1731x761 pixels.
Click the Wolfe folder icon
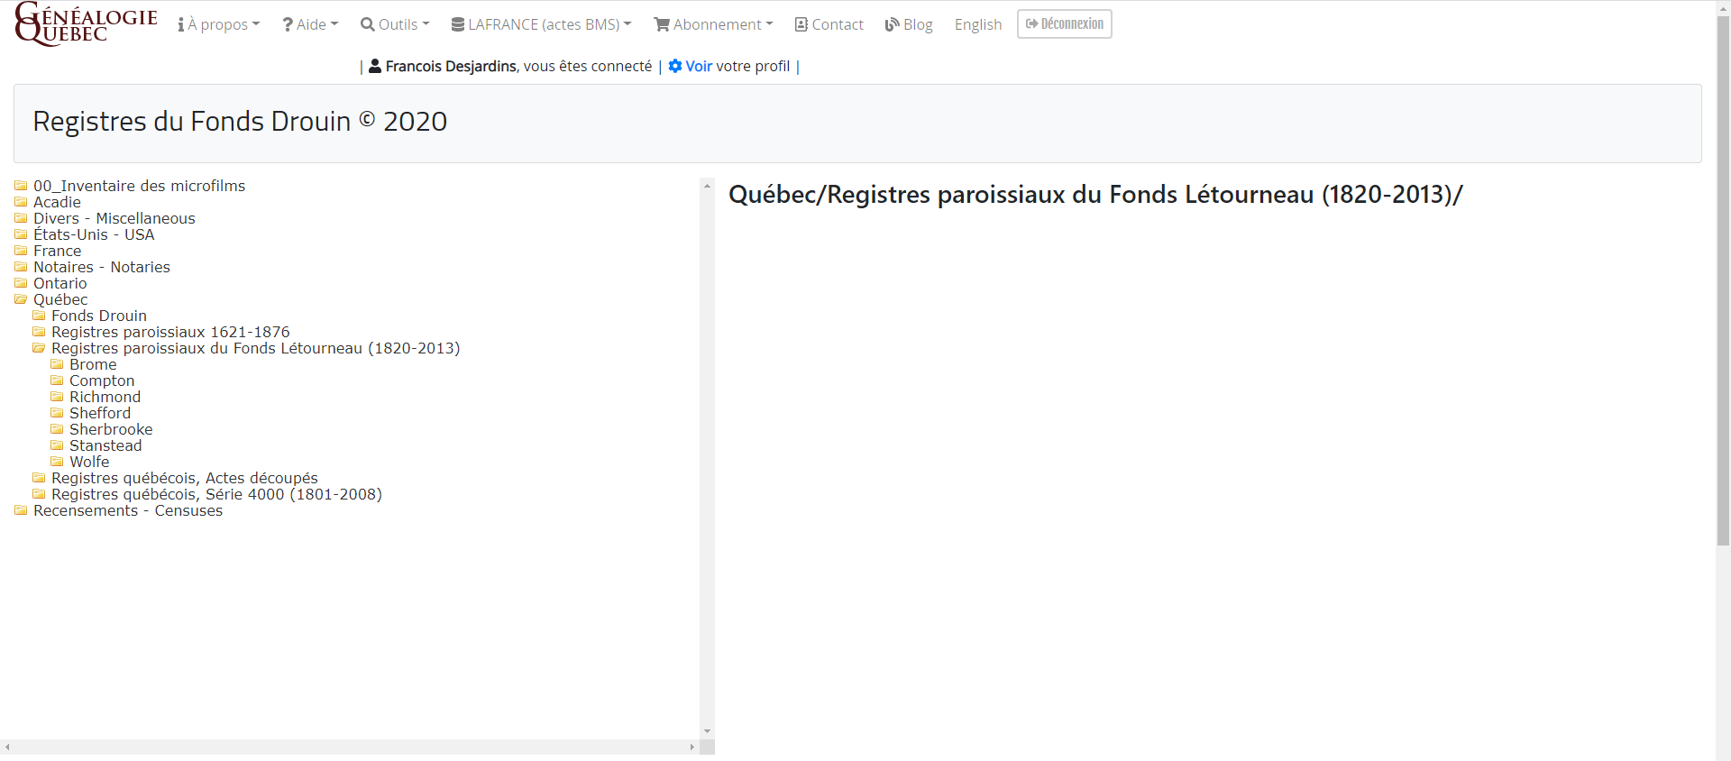57,462
